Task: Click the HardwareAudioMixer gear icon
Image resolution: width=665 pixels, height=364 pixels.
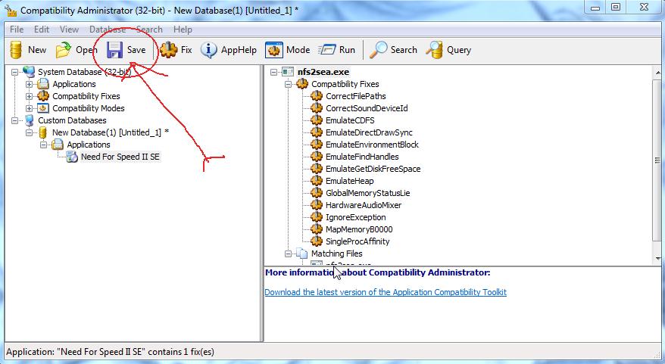Action: click(x=317, y=204)
